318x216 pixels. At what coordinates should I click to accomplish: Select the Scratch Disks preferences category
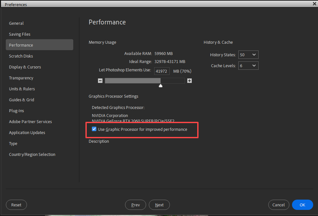coord(21,56)
